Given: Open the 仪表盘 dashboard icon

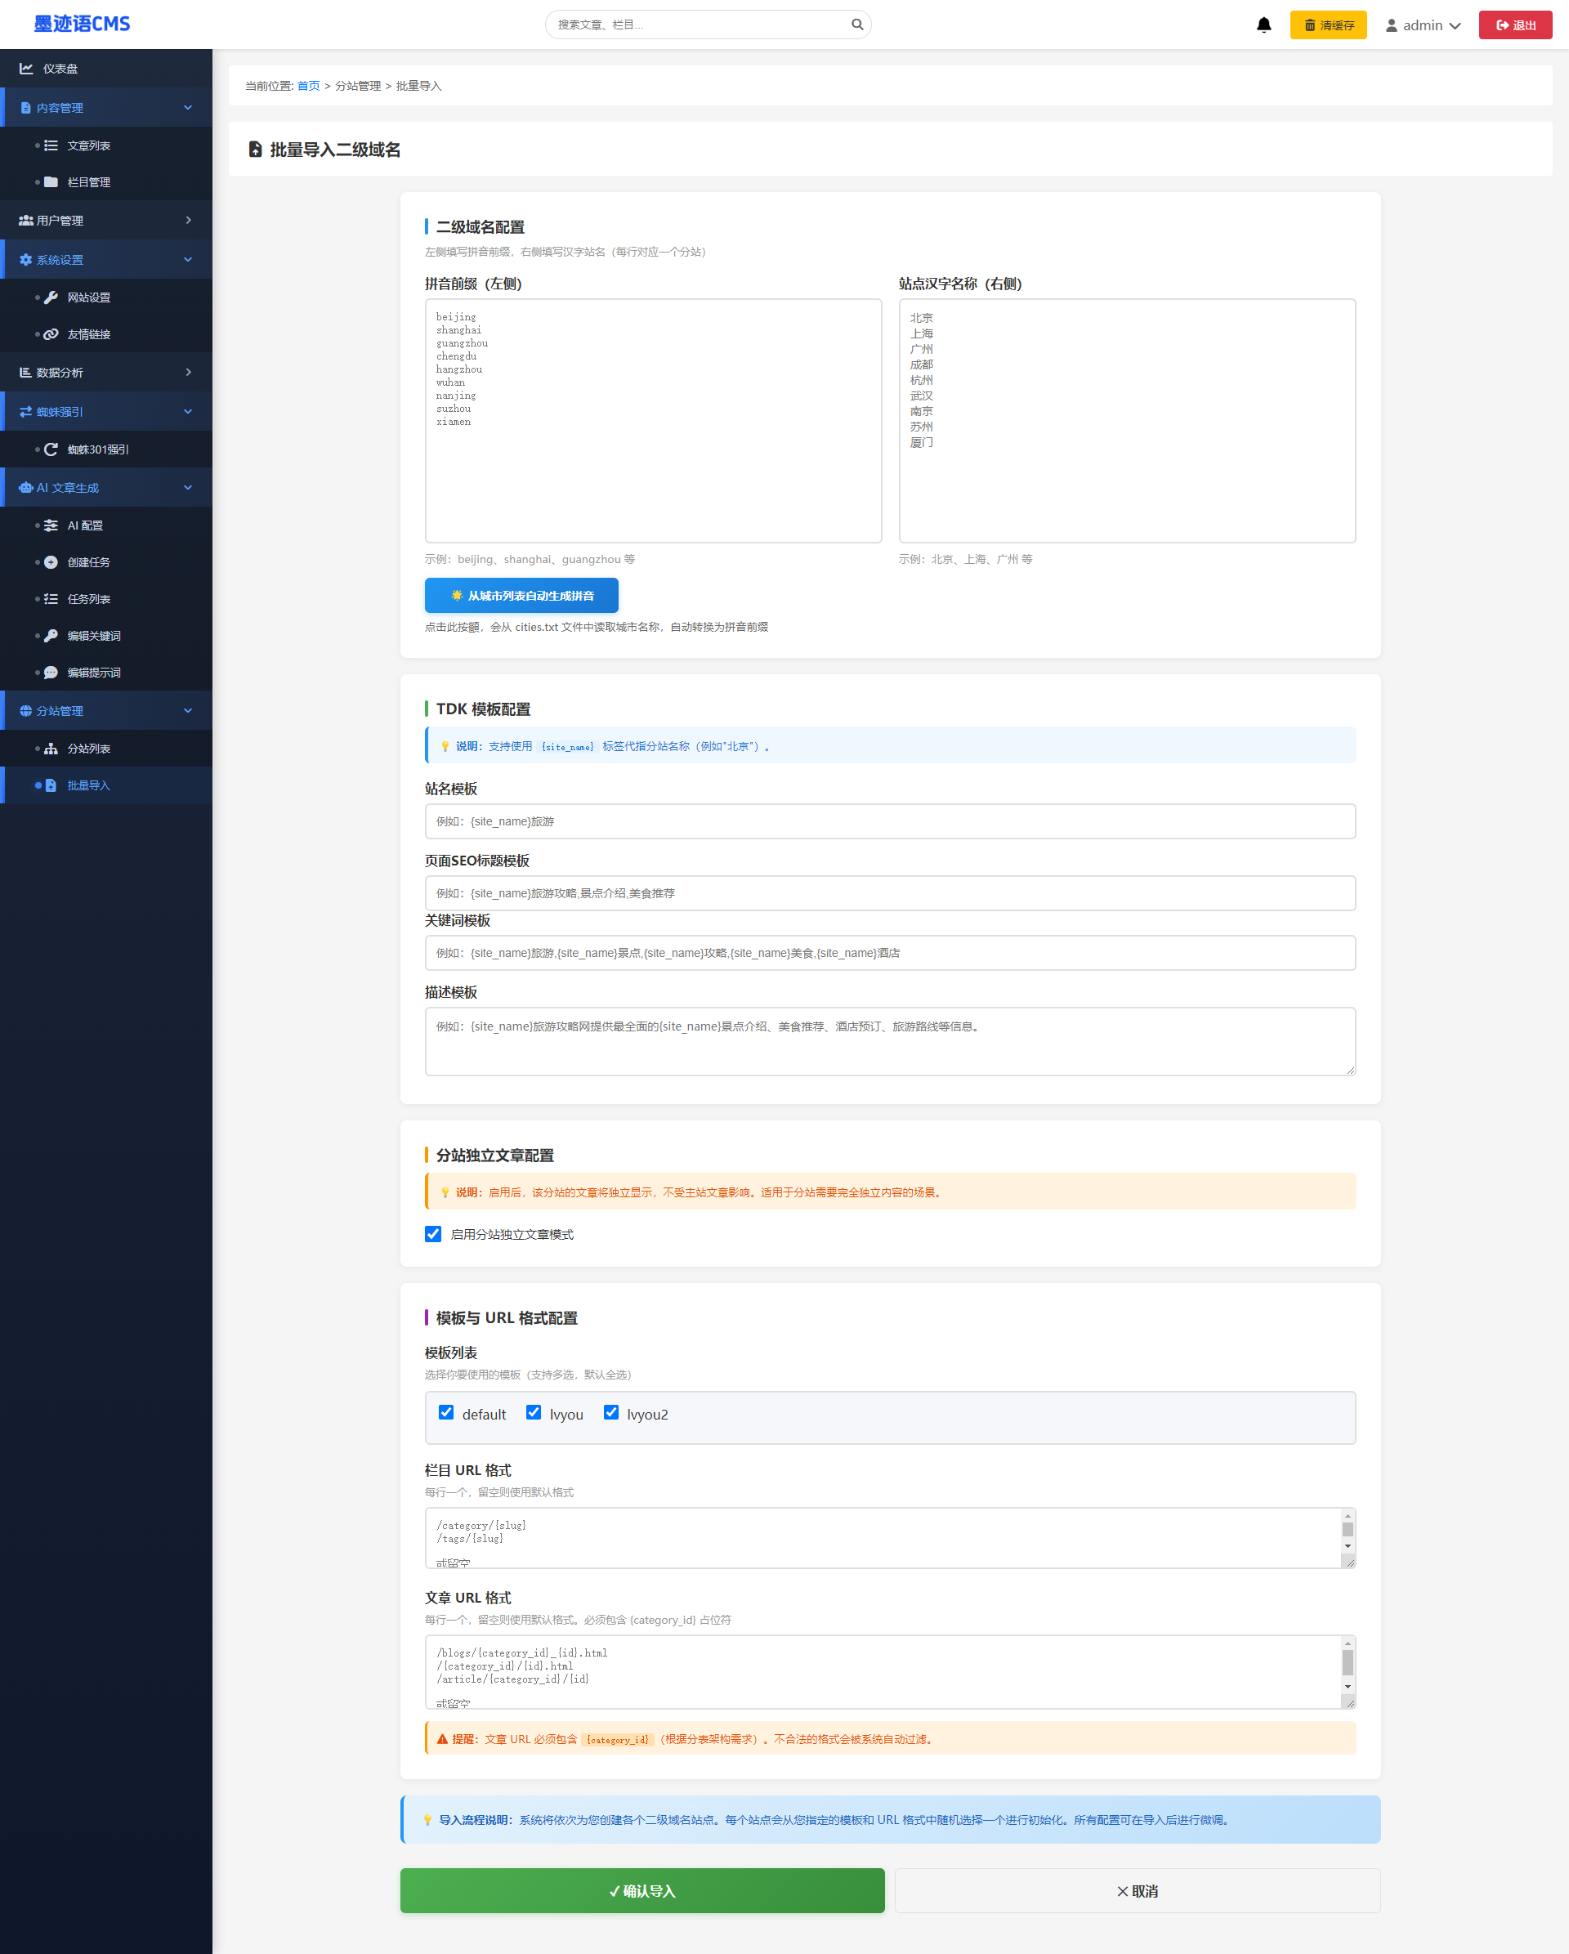Looking at the screenshot, I should [x=26, y=69].
